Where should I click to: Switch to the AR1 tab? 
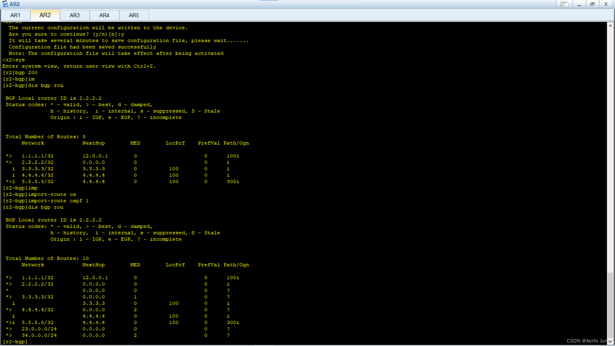pyautogui.click(x=15, y=15)
